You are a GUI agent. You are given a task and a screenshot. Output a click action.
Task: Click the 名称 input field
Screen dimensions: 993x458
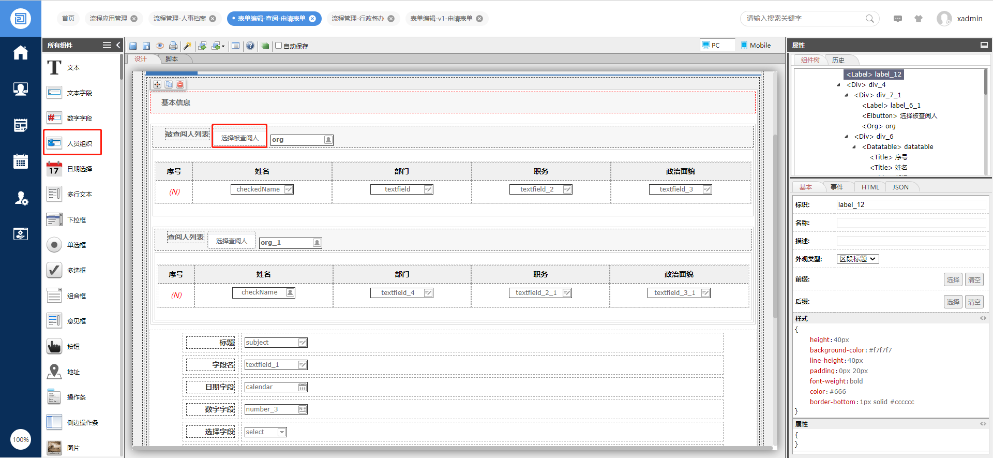point(911,223)
